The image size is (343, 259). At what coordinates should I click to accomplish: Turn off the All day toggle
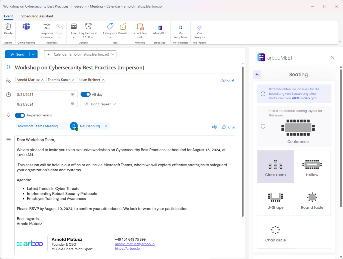(x=85, y=94)
